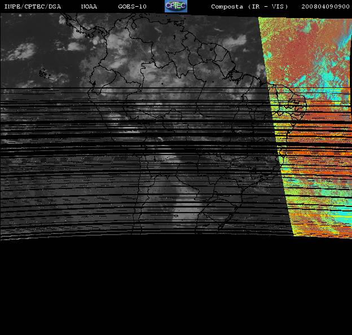Click the "GOES-10" satellite label

132,7
